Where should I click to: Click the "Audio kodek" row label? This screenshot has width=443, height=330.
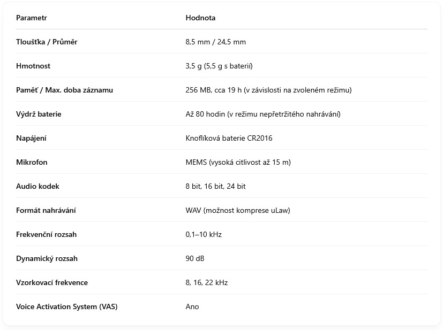point(37,186)
